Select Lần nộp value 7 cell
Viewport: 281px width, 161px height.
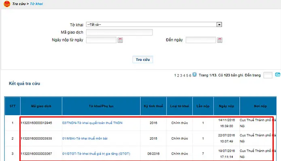click(x=203, y=154)
